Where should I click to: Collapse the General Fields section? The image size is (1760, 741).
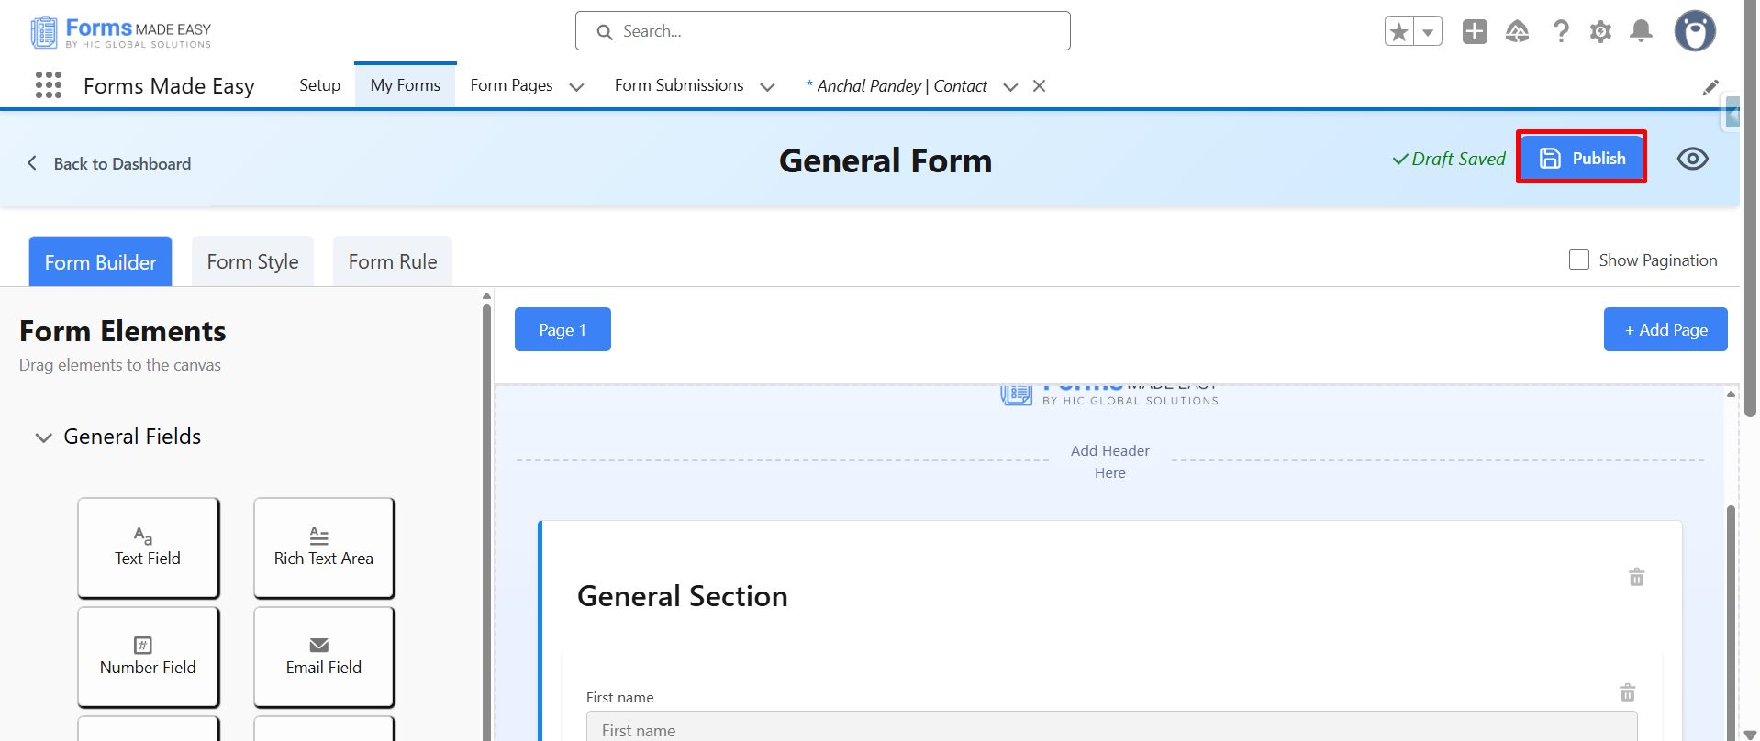[43, 437]
